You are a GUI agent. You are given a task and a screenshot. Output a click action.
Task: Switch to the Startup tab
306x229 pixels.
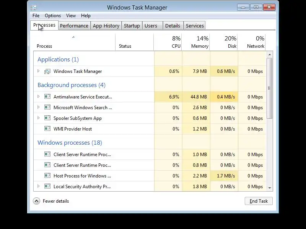click(x=132, y=26)
